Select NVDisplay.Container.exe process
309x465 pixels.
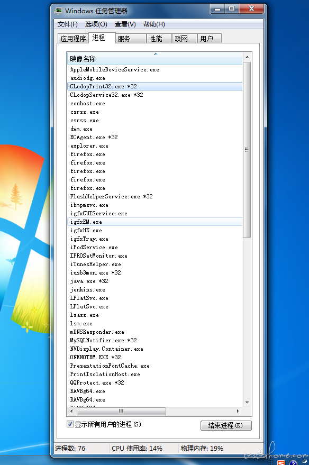(x=154, y=349)
